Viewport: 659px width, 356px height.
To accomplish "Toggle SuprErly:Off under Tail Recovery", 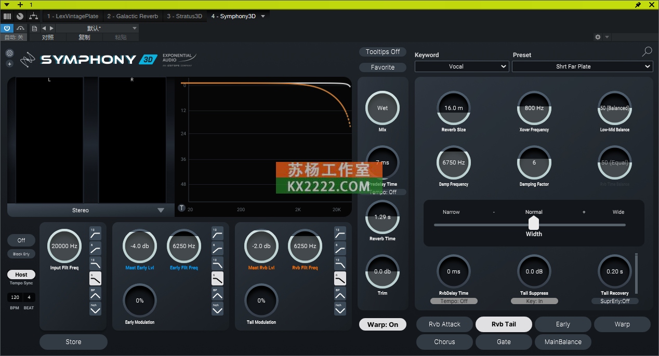I will 615,301.
